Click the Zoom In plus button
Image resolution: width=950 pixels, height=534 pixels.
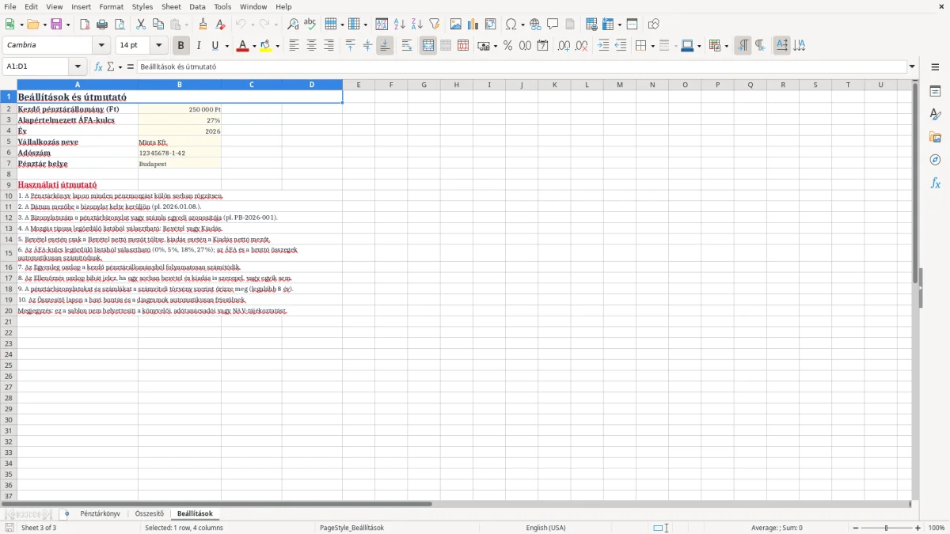[x=918, y=528]
